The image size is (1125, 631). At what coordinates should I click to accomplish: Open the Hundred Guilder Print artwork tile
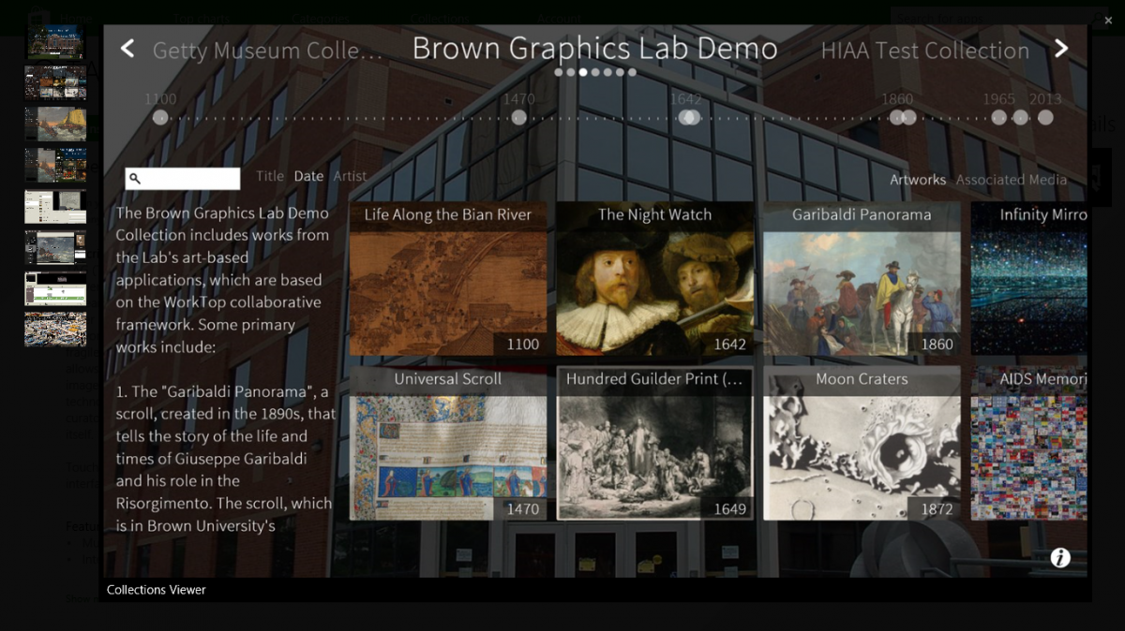point(655,443)
